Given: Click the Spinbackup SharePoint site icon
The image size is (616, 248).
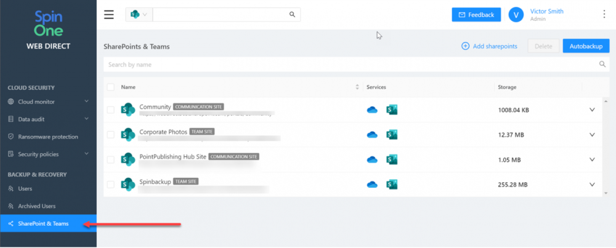Looking at the screenshot, I should 128,185.
